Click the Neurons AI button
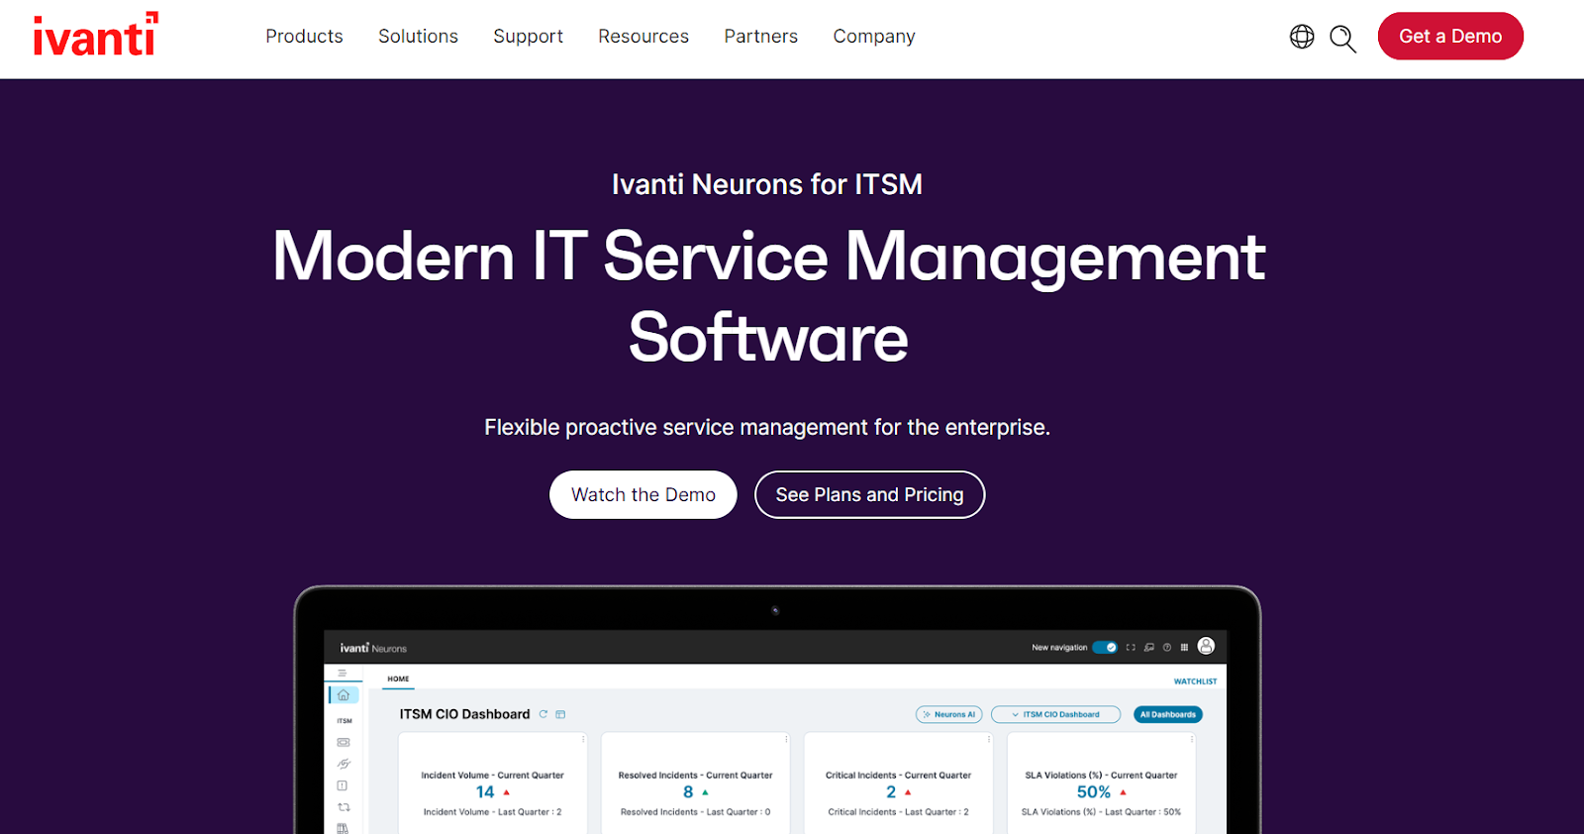The height and width of the screenshot is (834, 1584). coord(949,714)
